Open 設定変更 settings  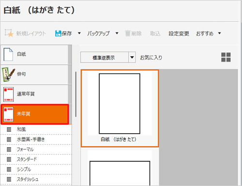179,33
